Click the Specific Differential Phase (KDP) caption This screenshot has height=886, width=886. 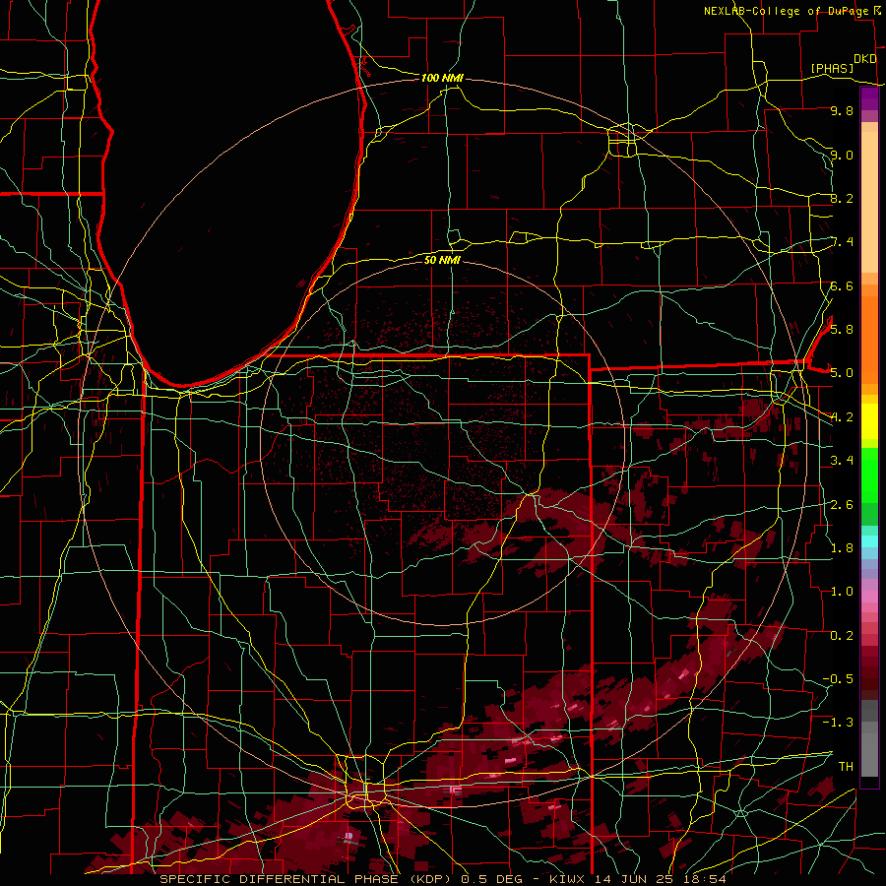click(x=305, y=879)
